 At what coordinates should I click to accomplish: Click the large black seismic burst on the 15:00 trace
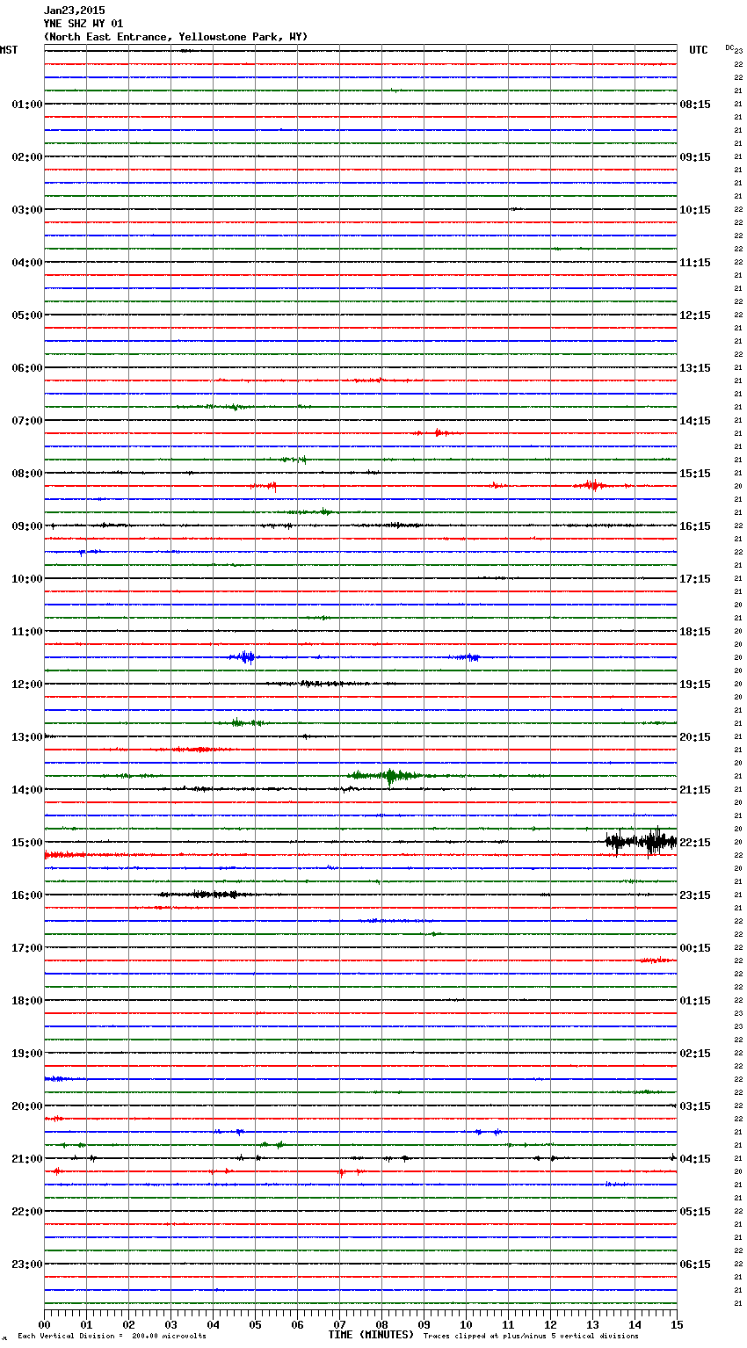[x=641, y=842]
